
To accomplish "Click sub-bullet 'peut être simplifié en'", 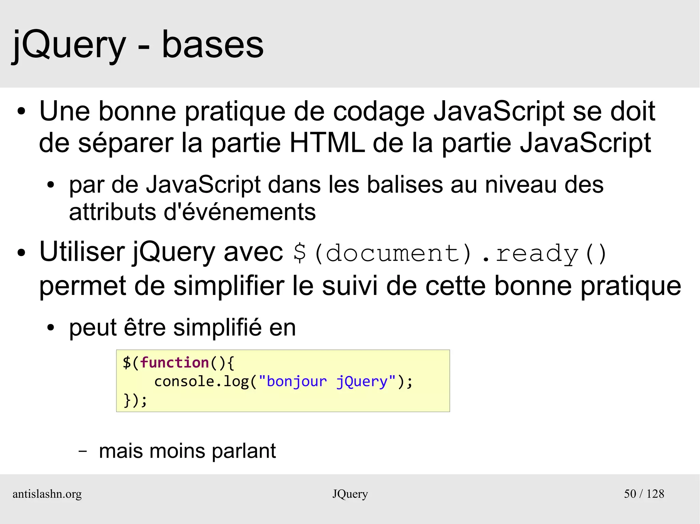I will click(182, 328).
